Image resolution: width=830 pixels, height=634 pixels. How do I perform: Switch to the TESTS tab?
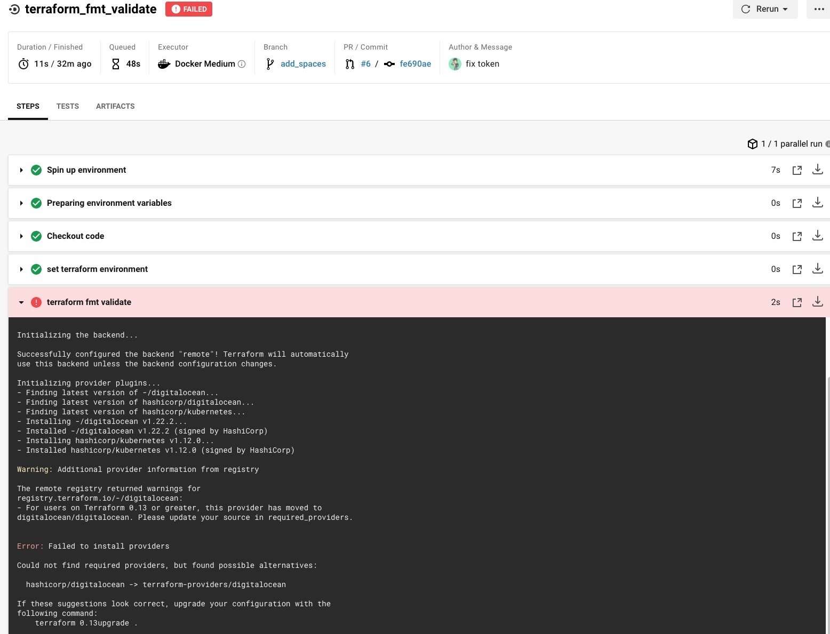[68, 106]
